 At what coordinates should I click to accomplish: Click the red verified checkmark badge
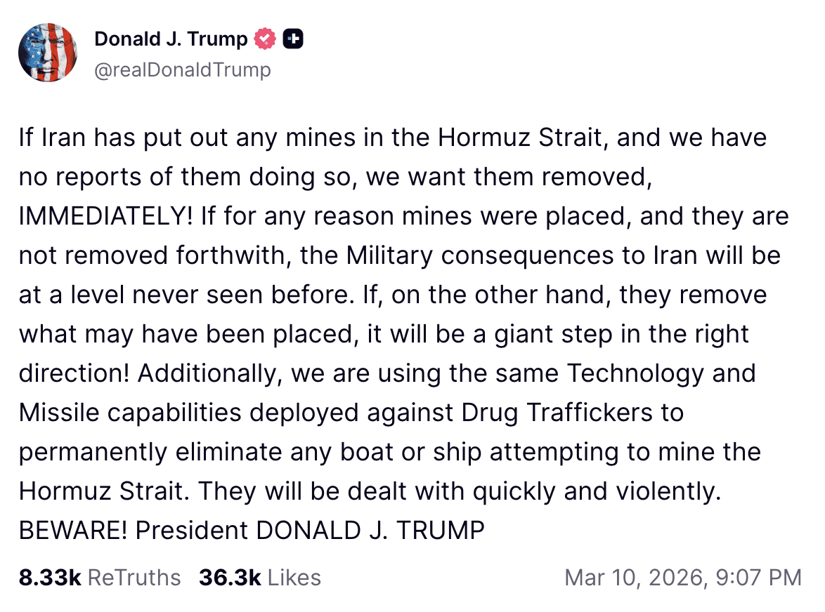[x=265, y=40]
